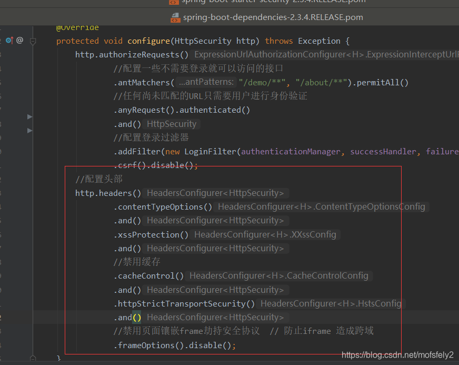Click the .addFilter( call

tap(139, 152)
